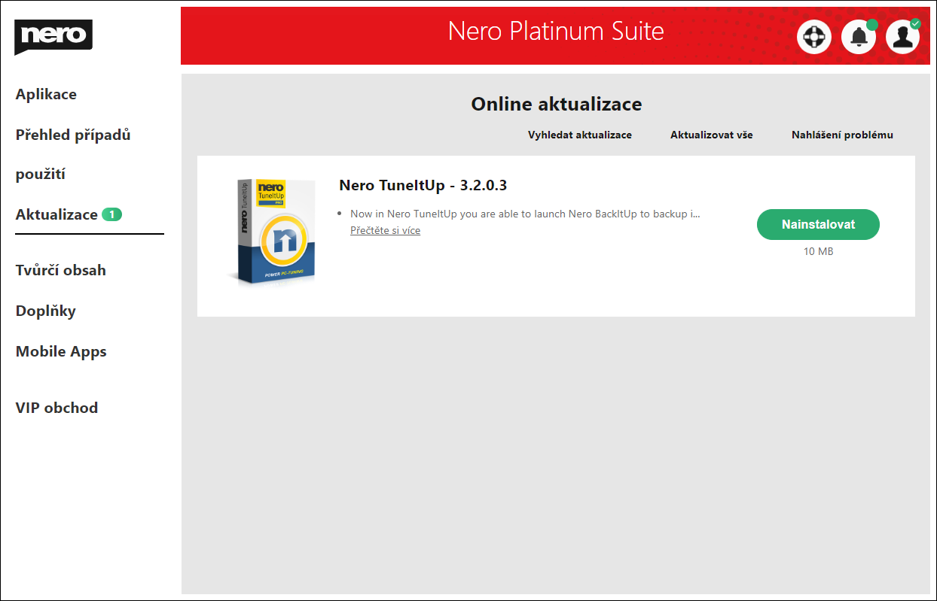Open the Aplikace section
Image resolution: width=937 pixels, height=601 pixels.
tap(46, 94)
